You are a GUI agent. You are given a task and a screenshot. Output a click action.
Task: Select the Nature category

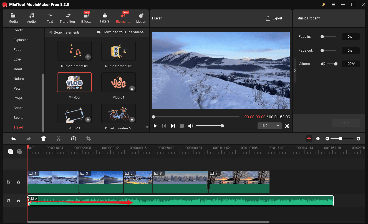click(x=19, y=79)
